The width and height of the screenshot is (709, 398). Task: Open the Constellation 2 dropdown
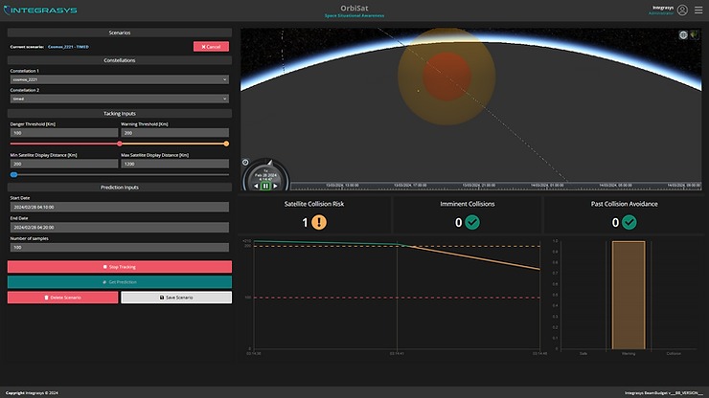coord(120,99)
